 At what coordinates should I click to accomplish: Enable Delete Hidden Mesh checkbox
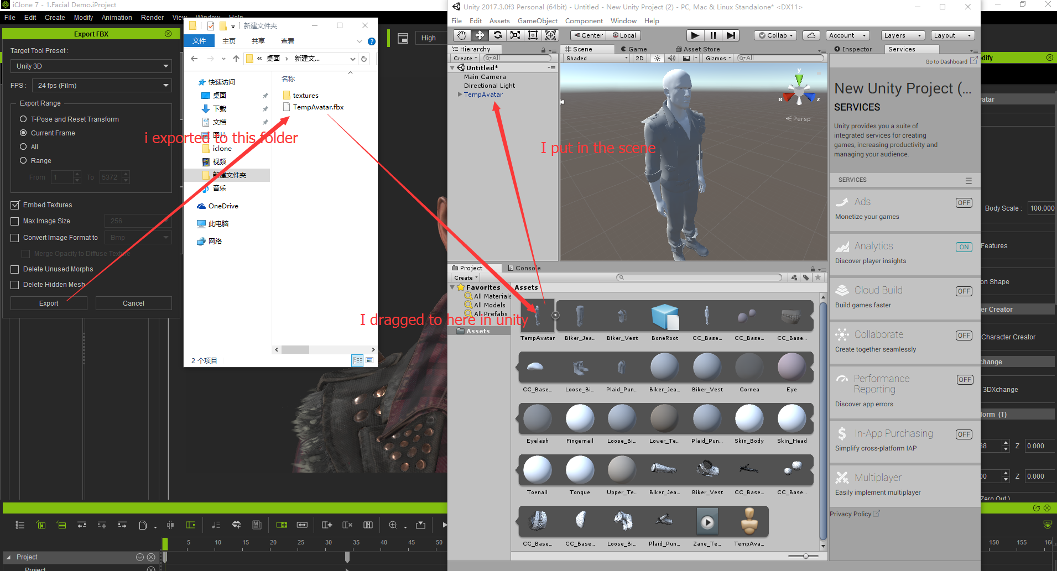15,285
